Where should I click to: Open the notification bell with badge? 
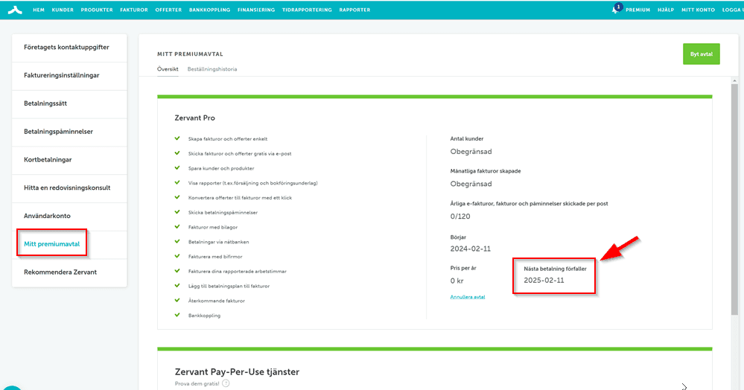[616, 10]
